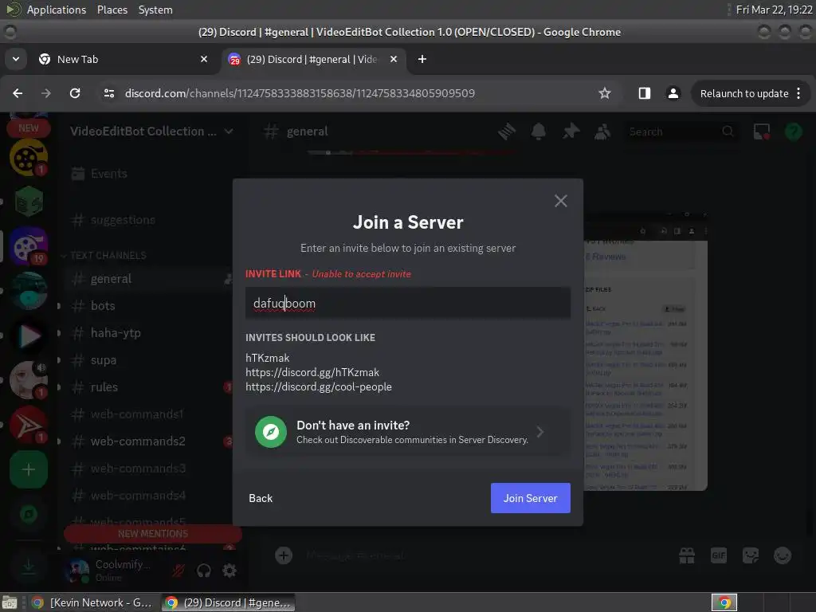Go Back in the join dialog
Viewport: 816px width, 612px height.
coord(261,498)
